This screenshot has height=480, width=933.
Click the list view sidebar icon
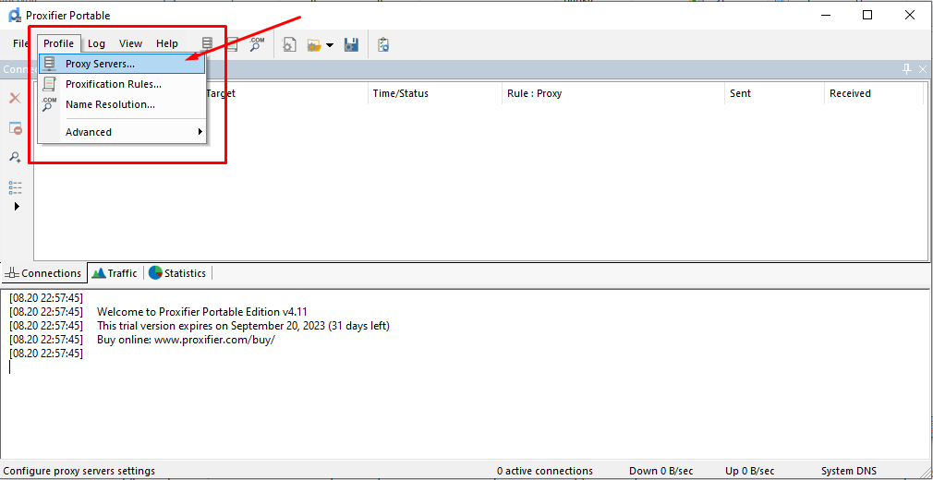(16, 188)
